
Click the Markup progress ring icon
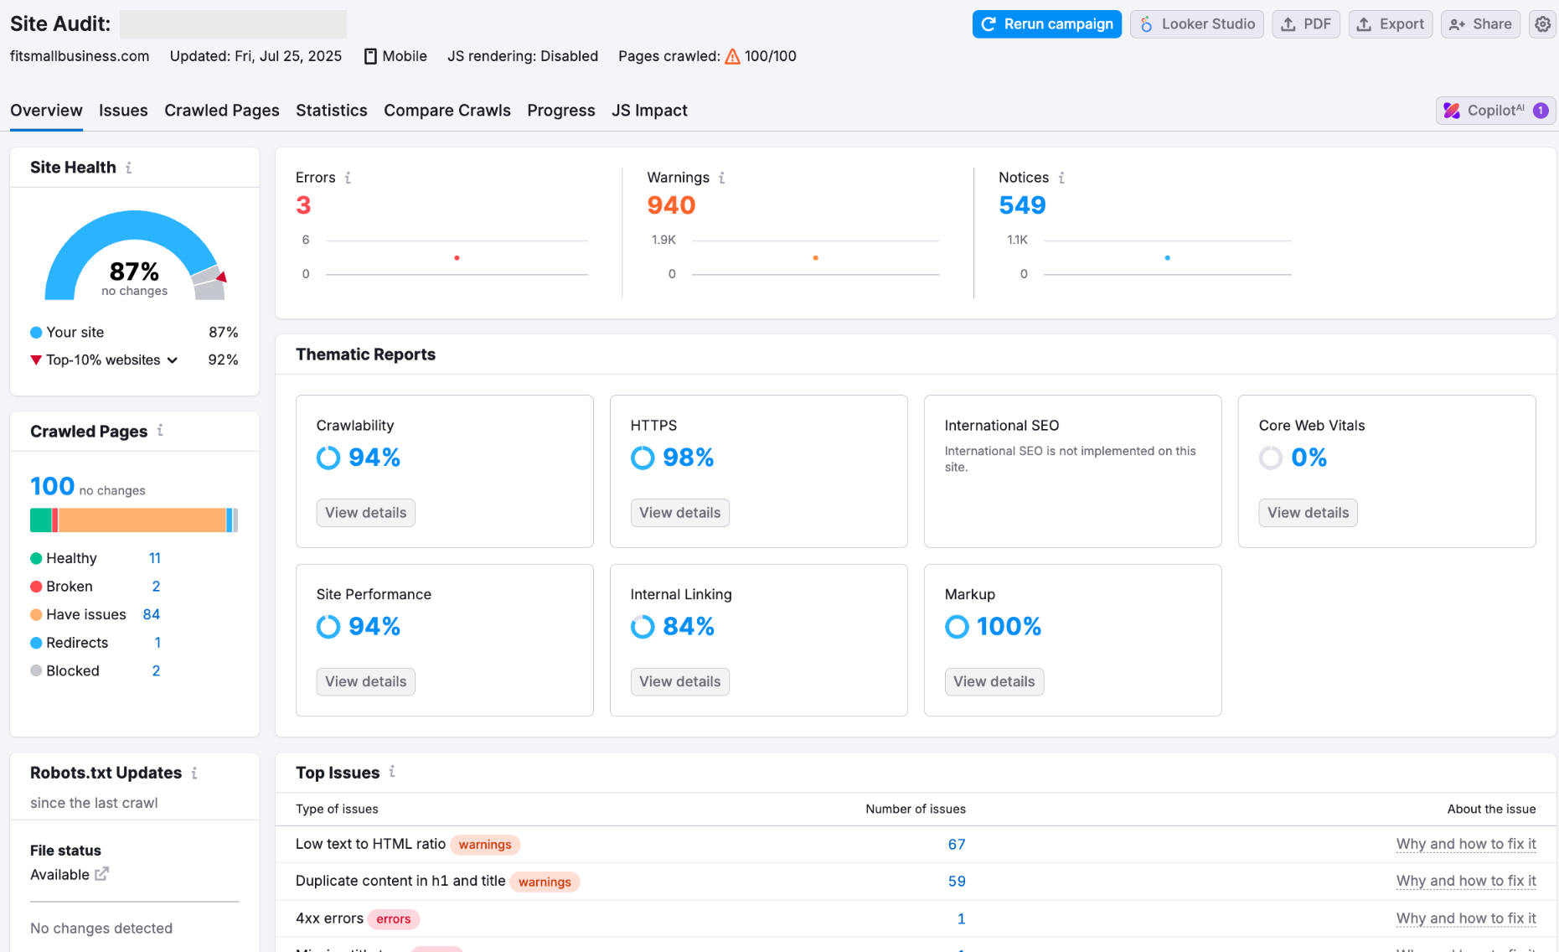click(957, 627)
